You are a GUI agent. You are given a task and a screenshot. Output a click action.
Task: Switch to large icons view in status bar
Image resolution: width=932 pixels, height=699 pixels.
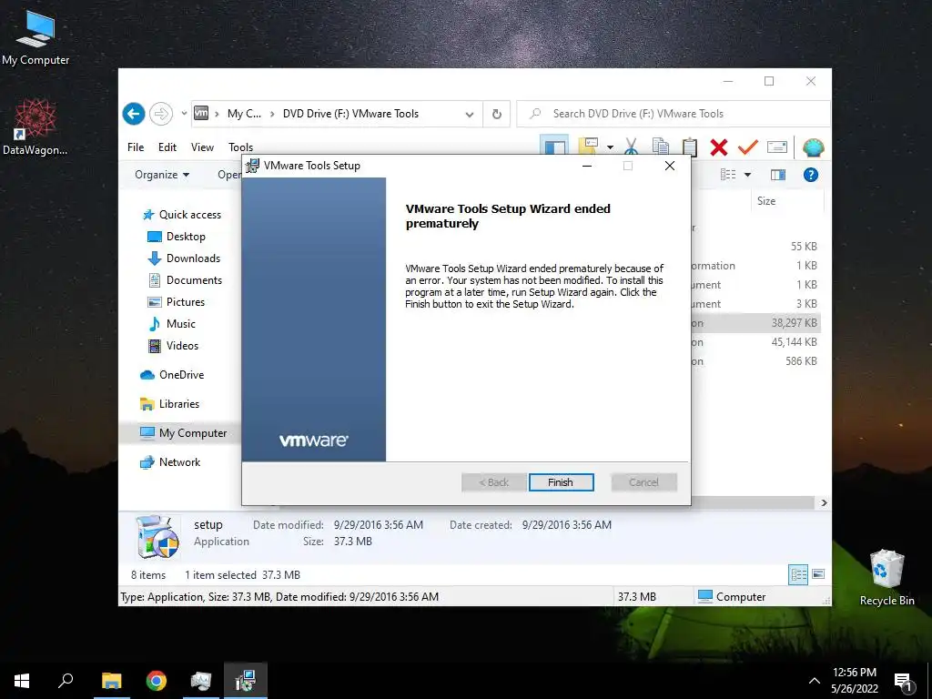pyautogui.click(x=818, y=574)
